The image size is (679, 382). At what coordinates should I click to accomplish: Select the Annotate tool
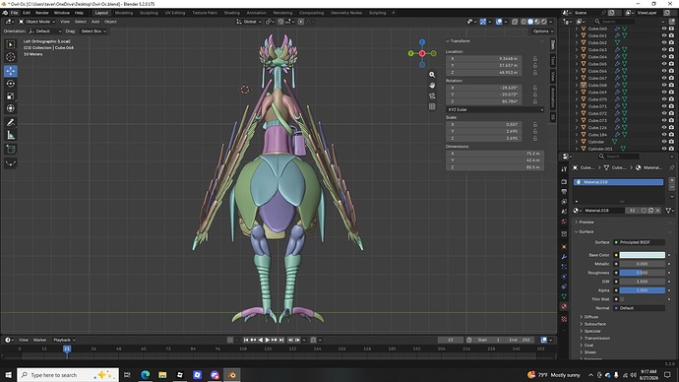11,122
